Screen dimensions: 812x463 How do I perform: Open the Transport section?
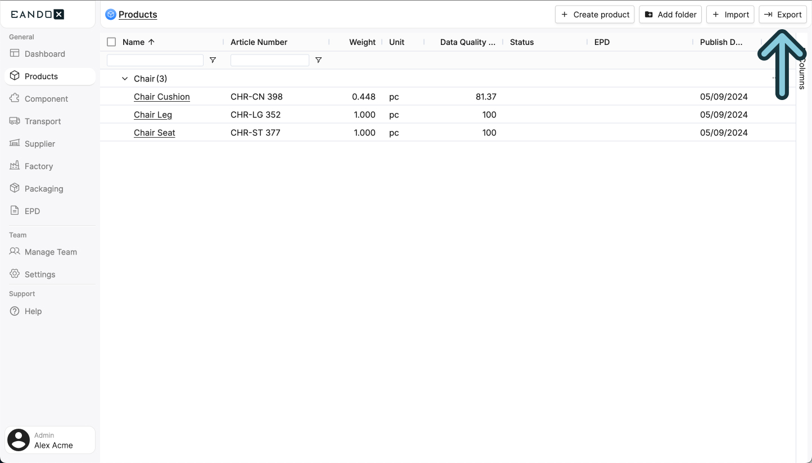[x=43, y=121]
